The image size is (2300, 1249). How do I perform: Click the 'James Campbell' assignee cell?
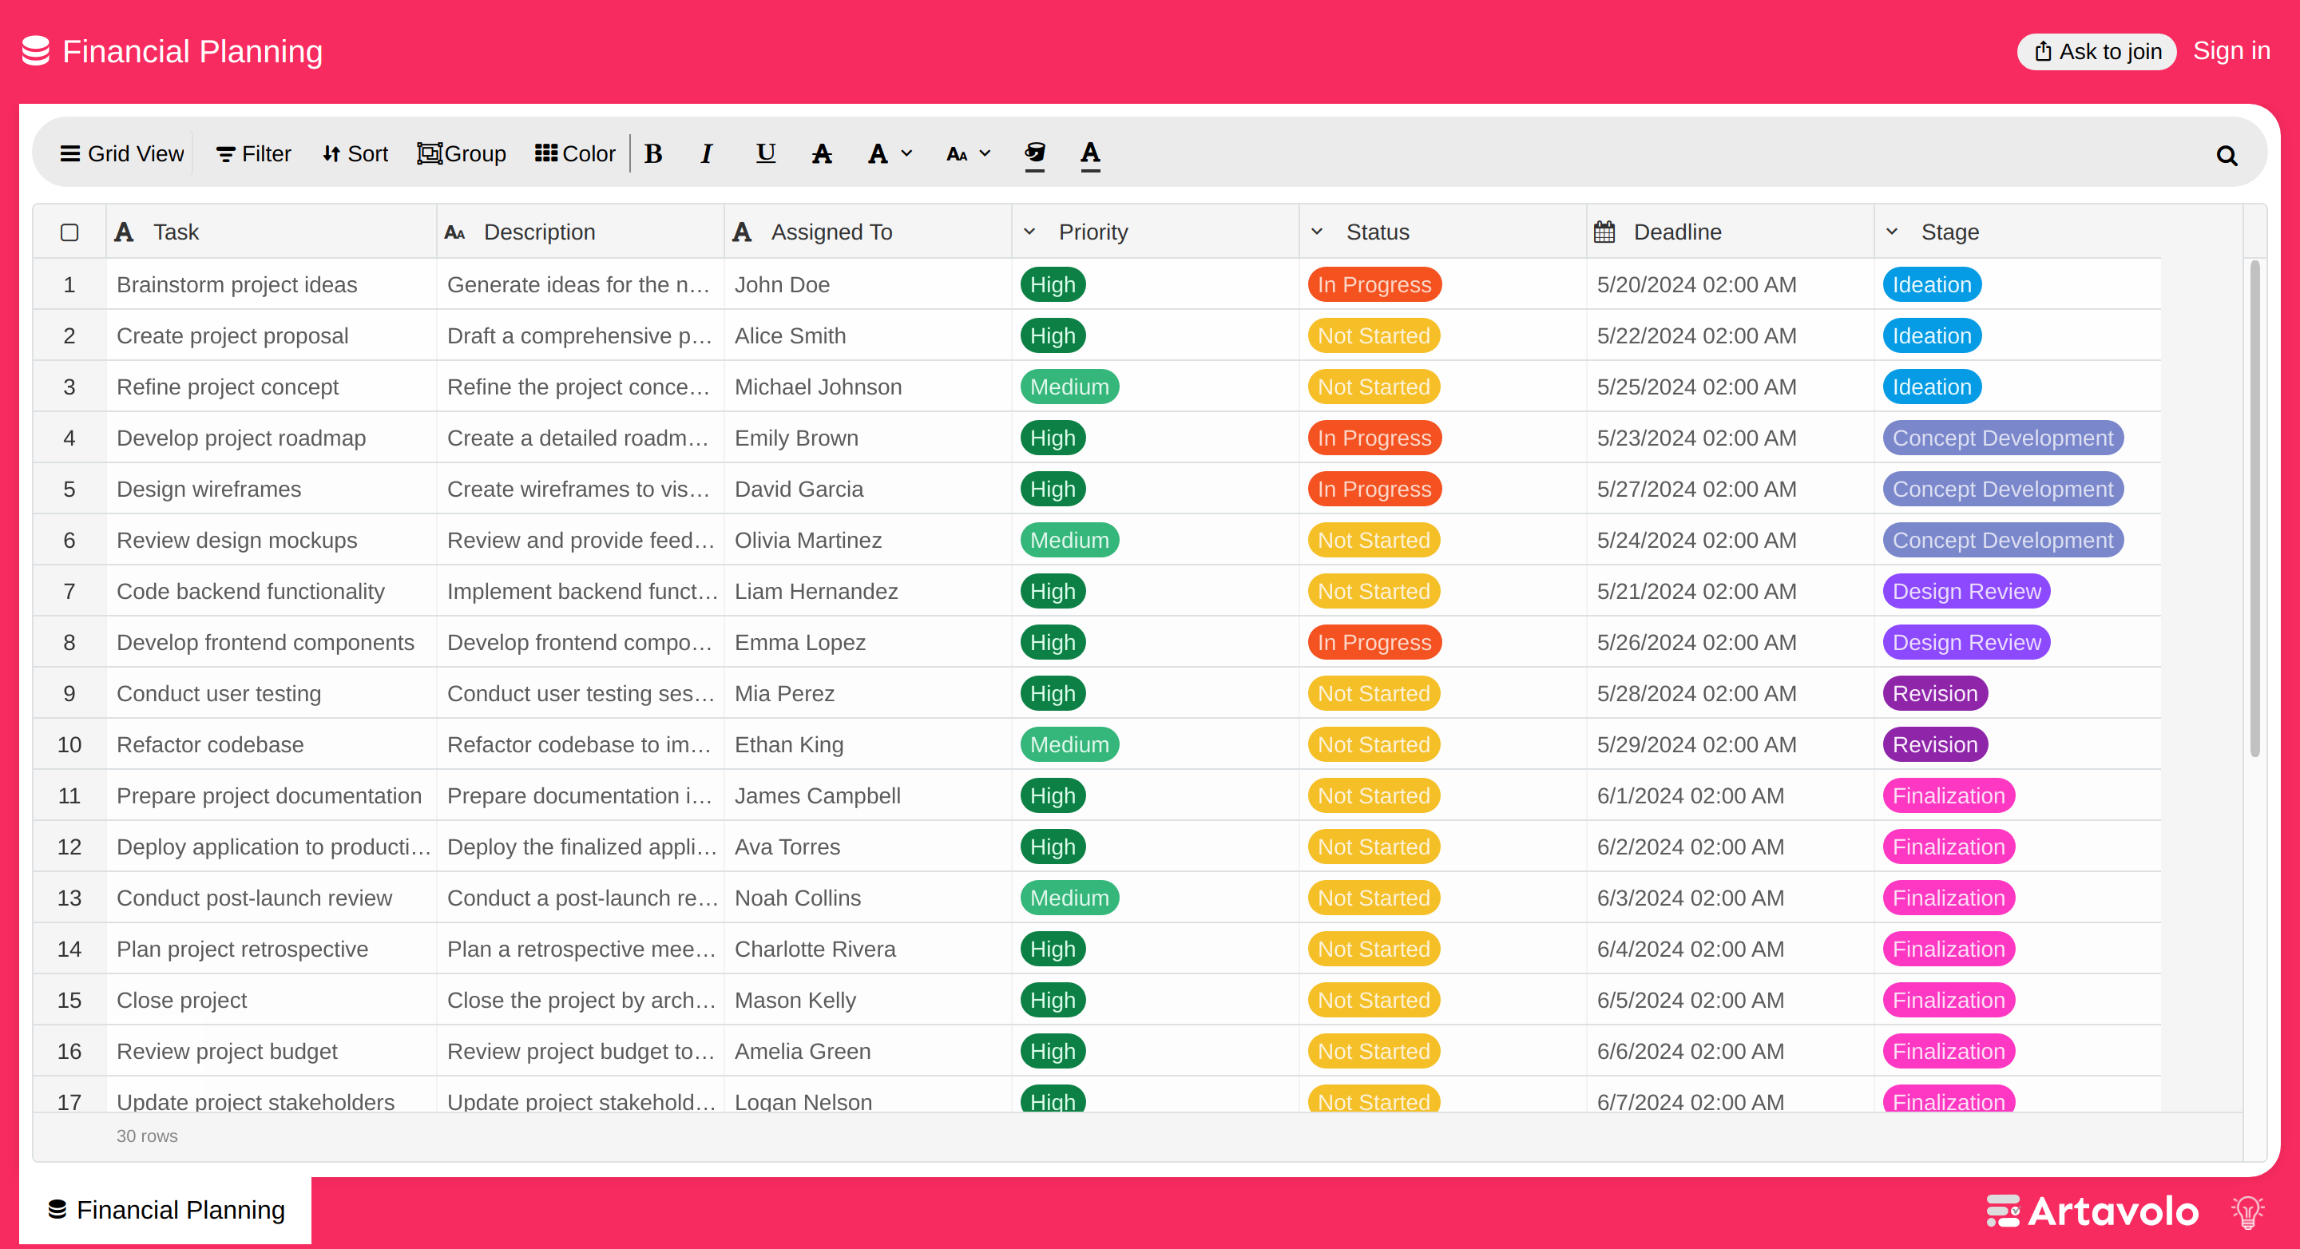(x=867, y=795)
